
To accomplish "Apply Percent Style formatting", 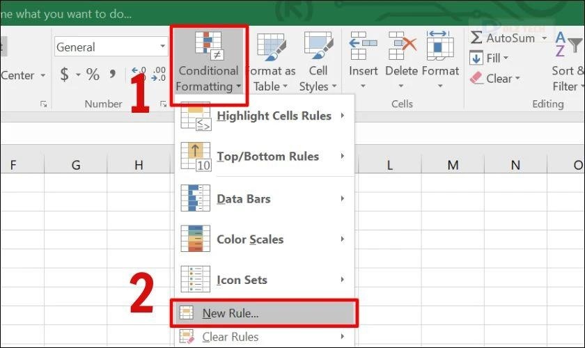I will (93, 74).
